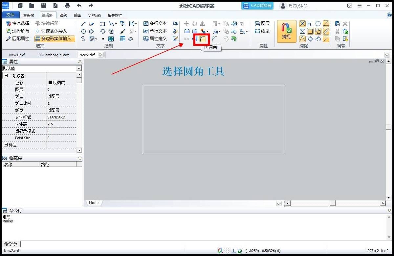Image resolution: width=394 pixels, height=256 pixels.
Task: Switch to the 查看器 ribbon tab
Action: pos(29,15)
